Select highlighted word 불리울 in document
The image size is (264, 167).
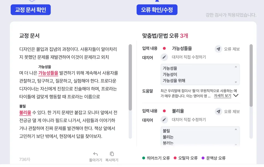point(25,112)
